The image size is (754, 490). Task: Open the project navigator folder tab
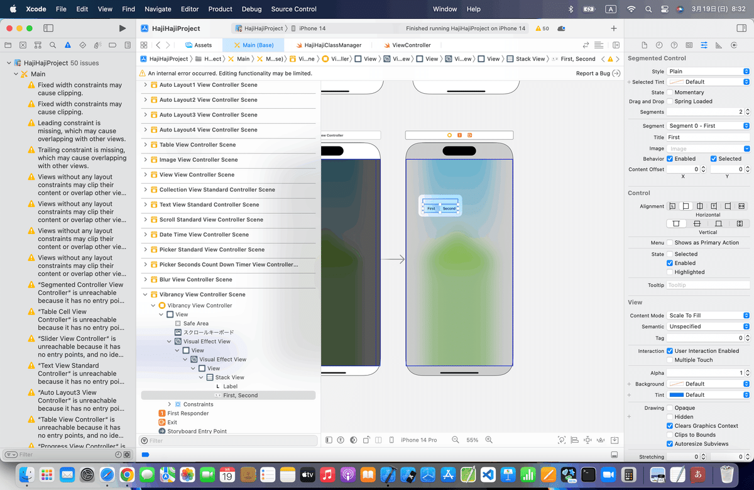coord(8,45)
